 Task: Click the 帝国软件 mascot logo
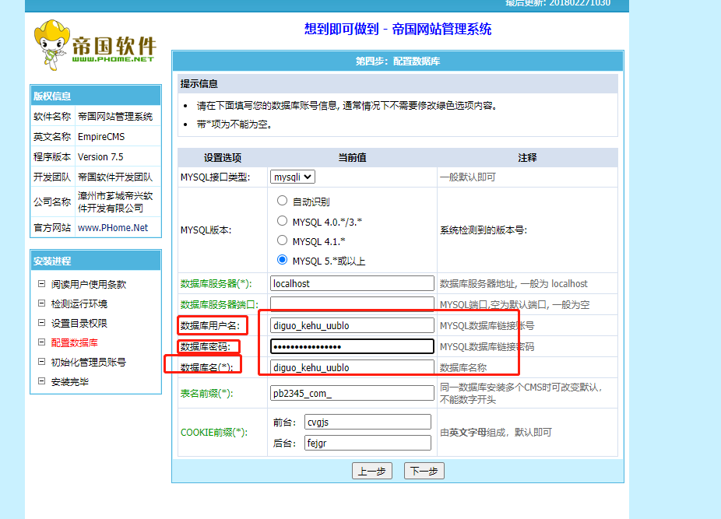point(95,45)
